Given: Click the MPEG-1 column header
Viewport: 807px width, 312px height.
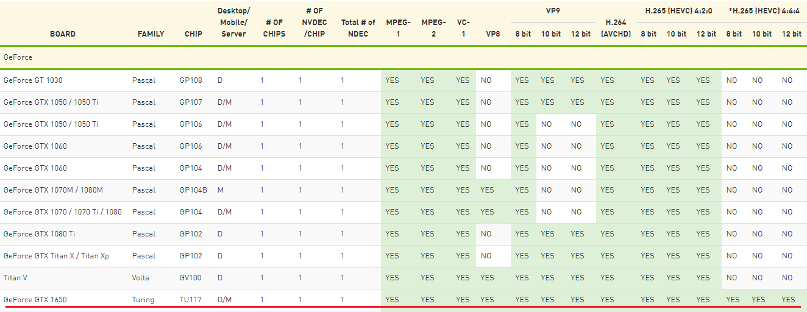Looking at the screenshot, I should [x=399, y=28].
